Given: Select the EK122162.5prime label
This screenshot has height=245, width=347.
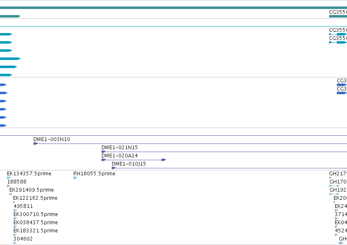Looking at the screenshot, I should point(35,198).
